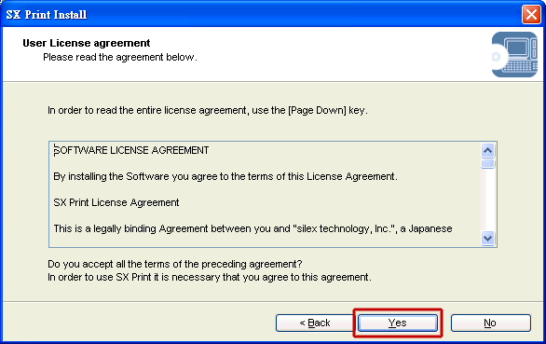Click the scrollbar thumb in license box
The width and height of the screenshot is (546, 344).
tap(488, 163)
